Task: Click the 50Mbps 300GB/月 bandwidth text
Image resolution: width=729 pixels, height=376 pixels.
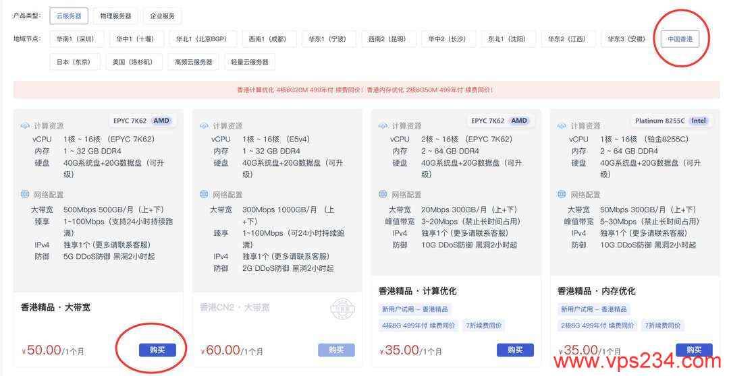Action: (x=648, y=210)
